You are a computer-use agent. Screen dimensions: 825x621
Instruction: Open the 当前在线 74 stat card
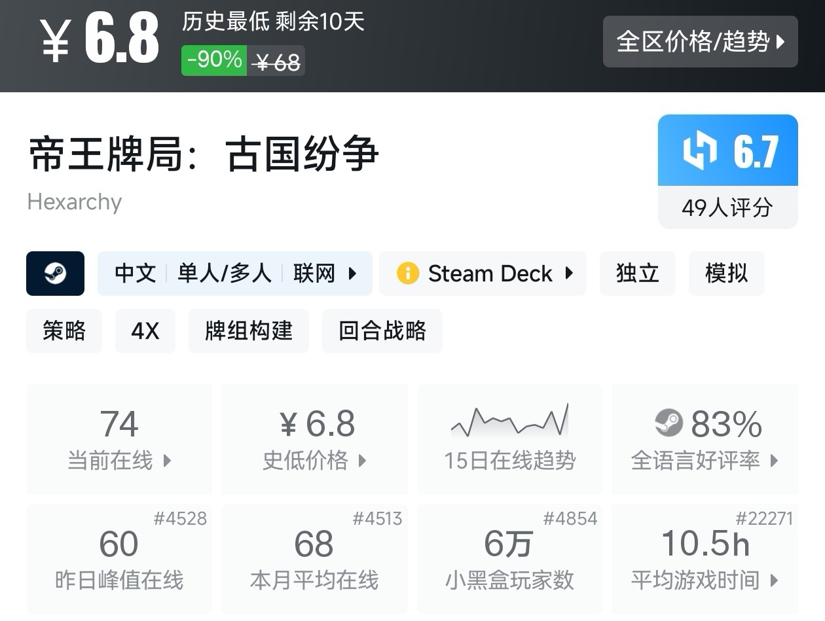tap(119, 439)
